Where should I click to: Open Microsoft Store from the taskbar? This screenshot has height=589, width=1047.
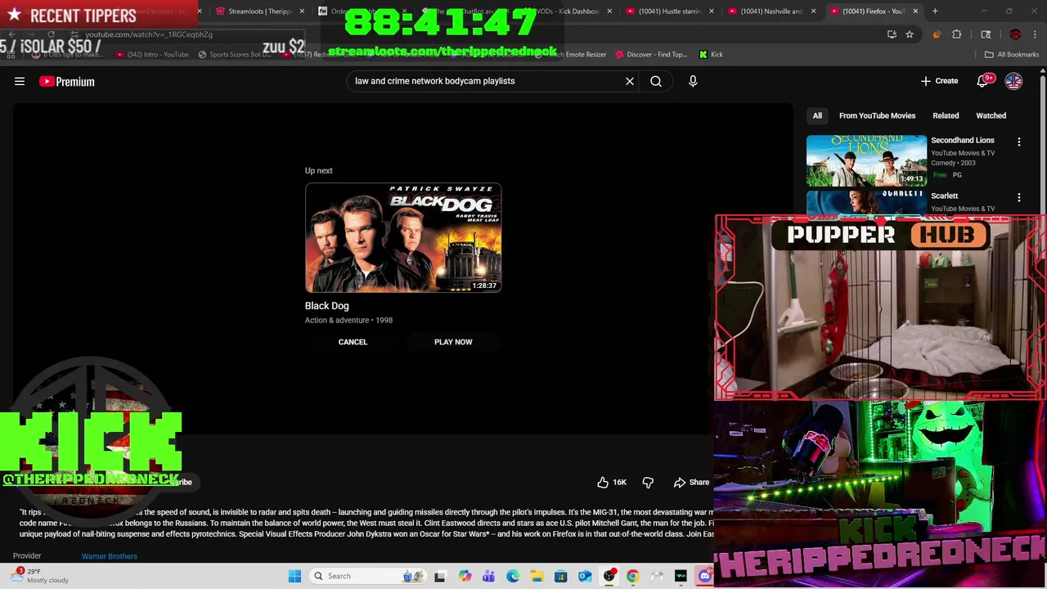tap(560, 576)
